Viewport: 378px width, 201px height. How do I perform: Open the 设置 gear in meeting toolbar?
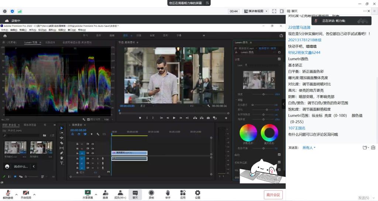pyautogui.click(x=197, y=193)
